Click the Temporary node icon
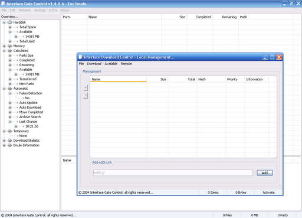Image resolution: width=302 pixels, height=218 pixels. coord(10,131)
